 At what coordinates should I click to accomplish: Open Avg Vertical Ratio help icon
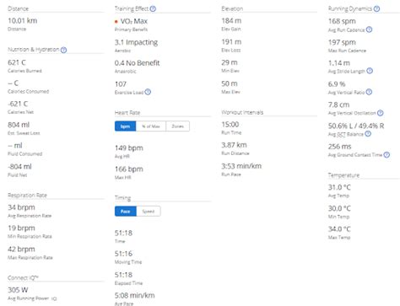coord(369,92)
